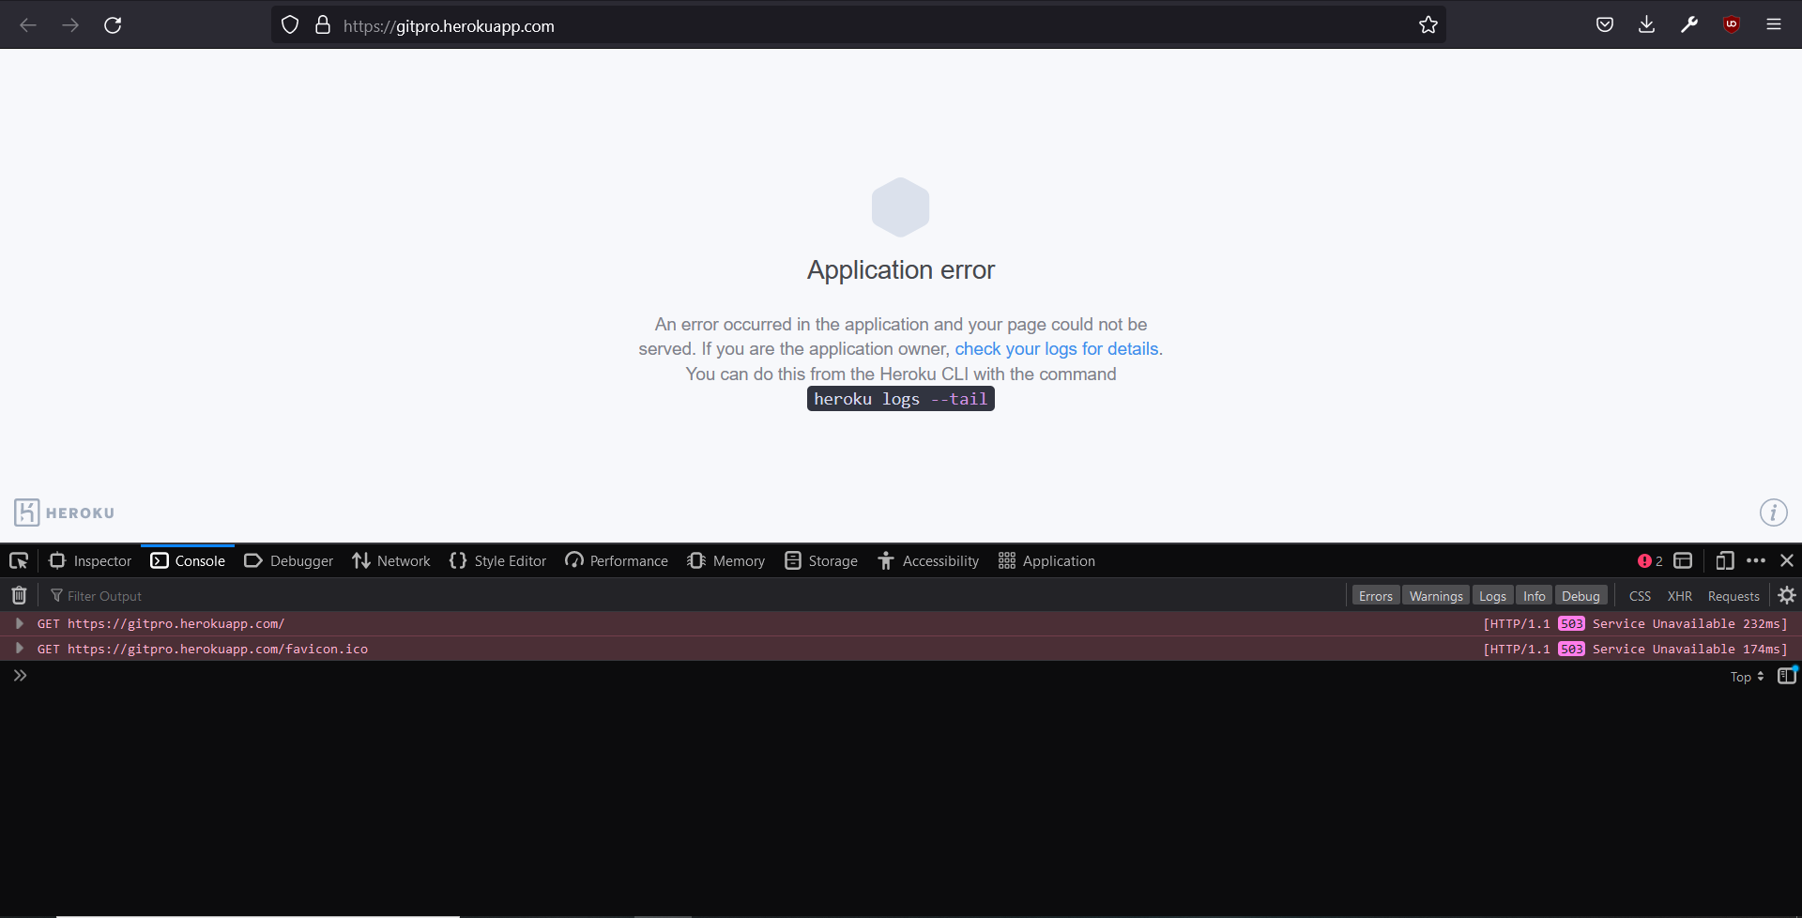1802x918 pixels.
Task: Select an iframe as the target document
Action: (1683, 560)
